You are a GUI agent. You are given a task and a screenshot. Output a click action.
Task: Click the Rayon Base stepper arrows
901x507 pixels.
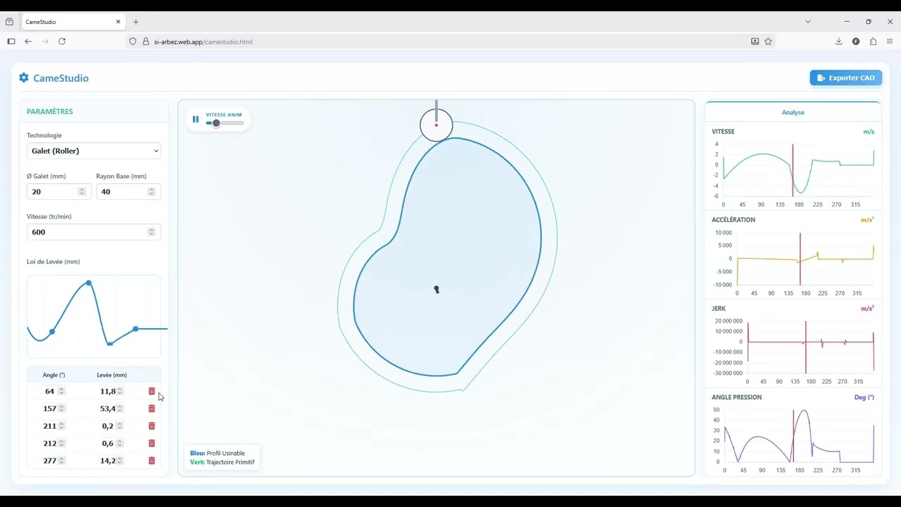pos(151,192)
